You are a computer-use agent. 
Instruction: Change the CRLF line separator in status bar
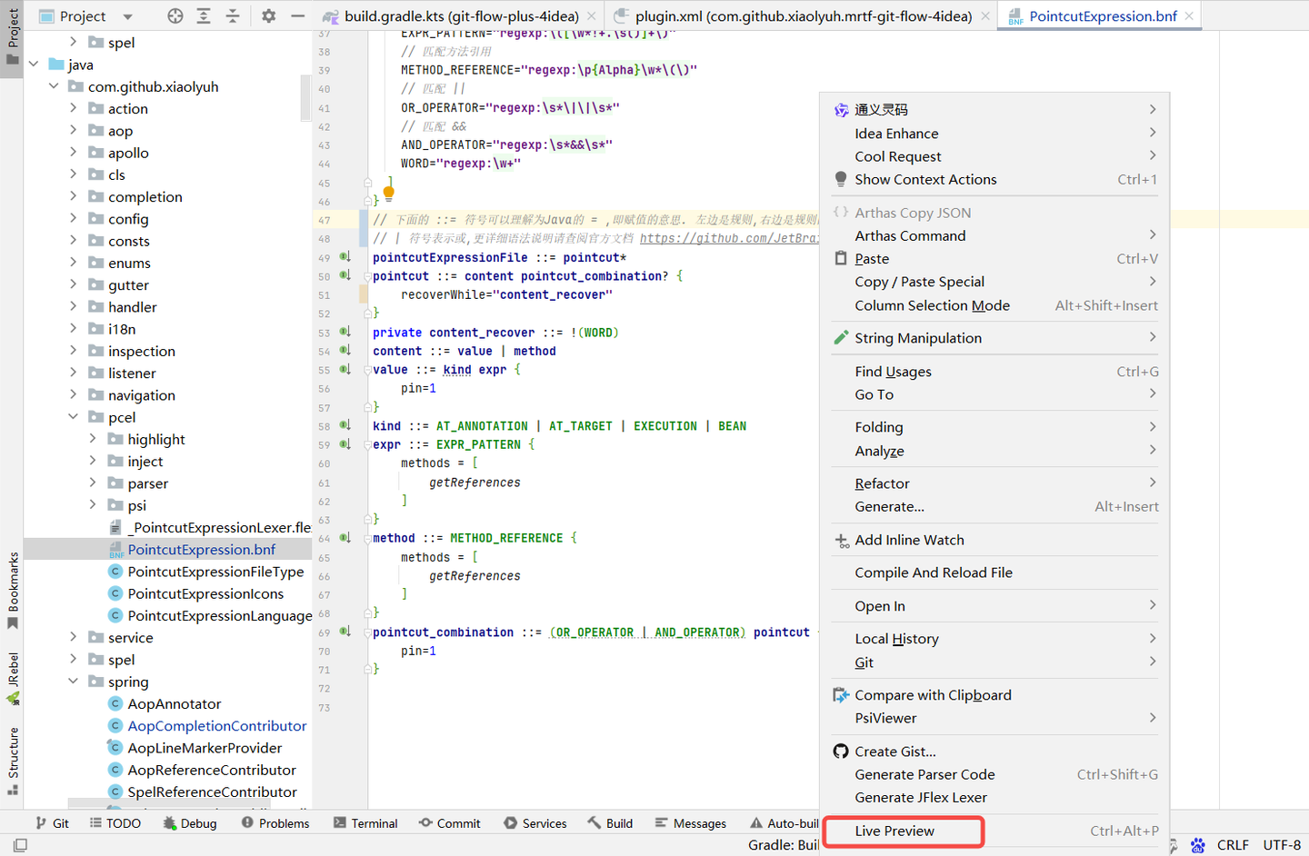(x=1233, y=845)
